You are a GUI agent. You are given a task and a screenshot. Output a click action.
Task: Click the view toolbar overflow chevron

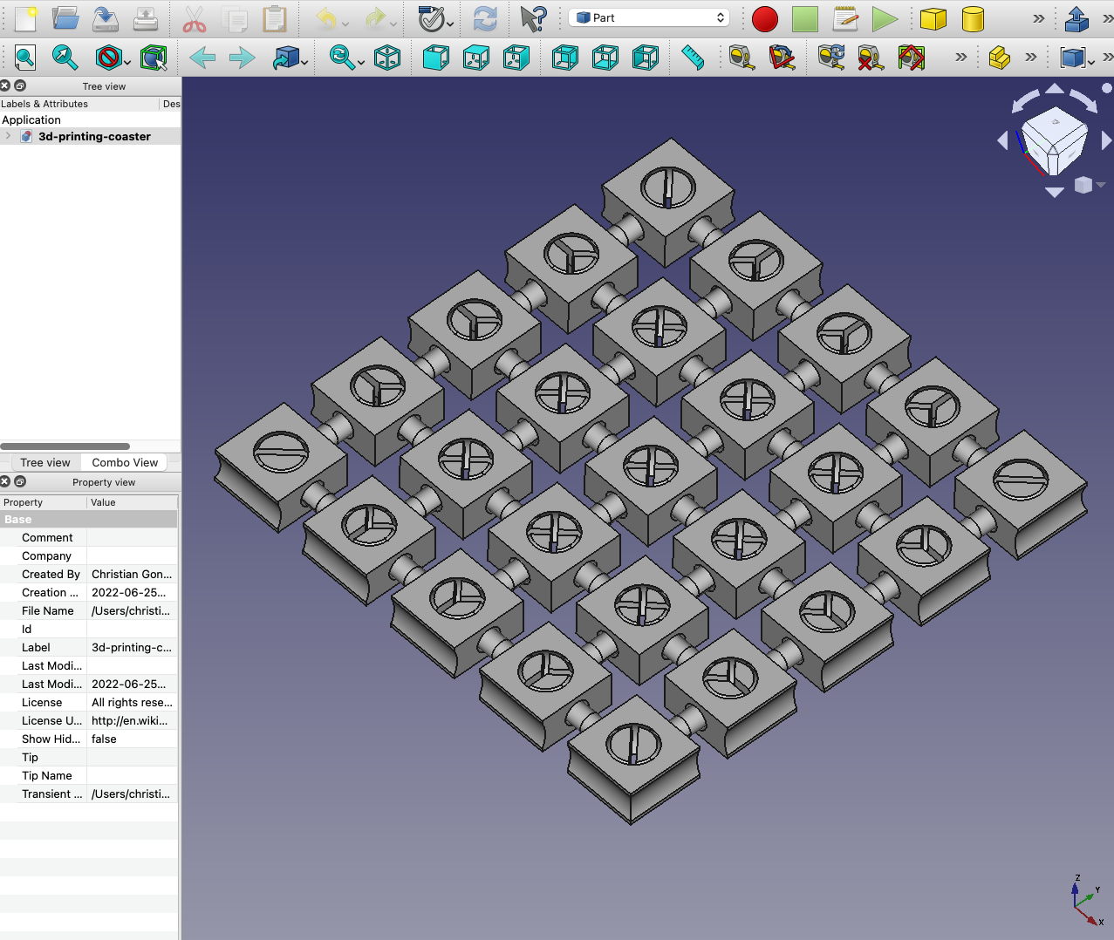(x=960, y=58)
